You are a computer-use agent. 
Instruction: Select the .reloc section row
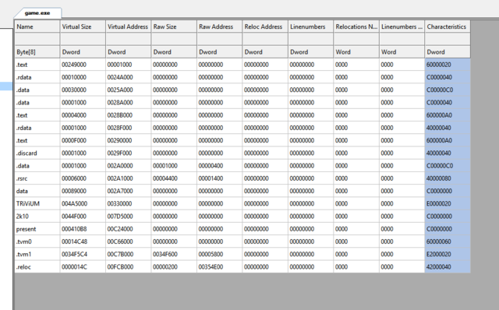(242, 266)
